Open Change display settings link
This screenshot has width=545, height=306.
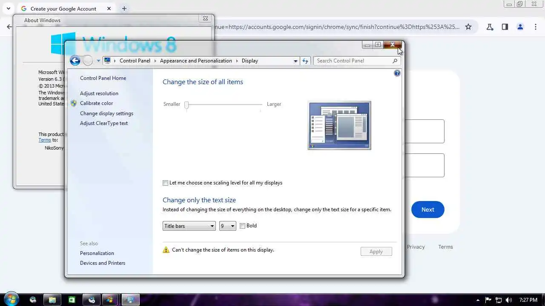[106, 113]
